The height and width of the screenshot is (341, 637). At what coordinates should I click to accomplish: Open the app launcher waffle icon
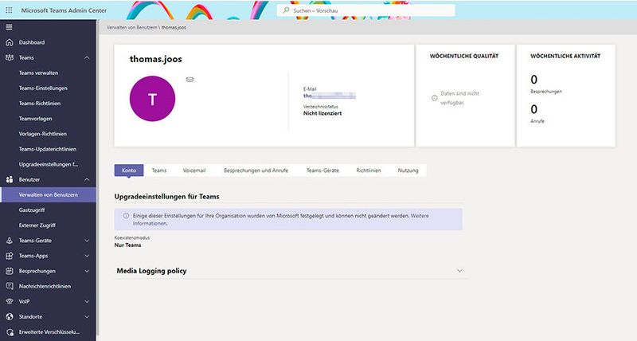pyautogui.click(x=9, y=10)
